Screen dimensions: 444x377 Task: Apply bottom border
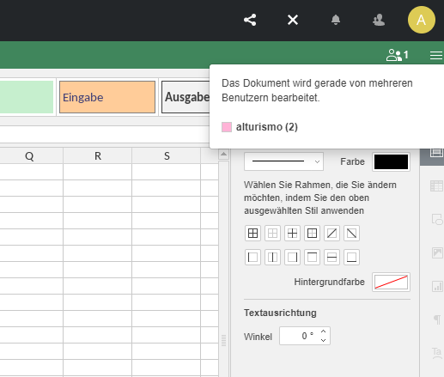351,257
